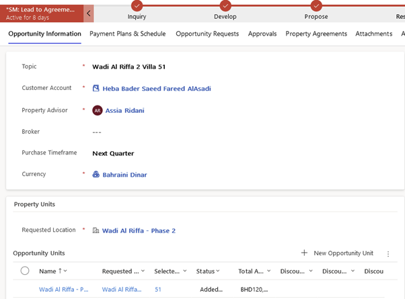Click the Develop stage checkmark icon
The width and height of the screenshot is (405, 299).
click(225, 5)
